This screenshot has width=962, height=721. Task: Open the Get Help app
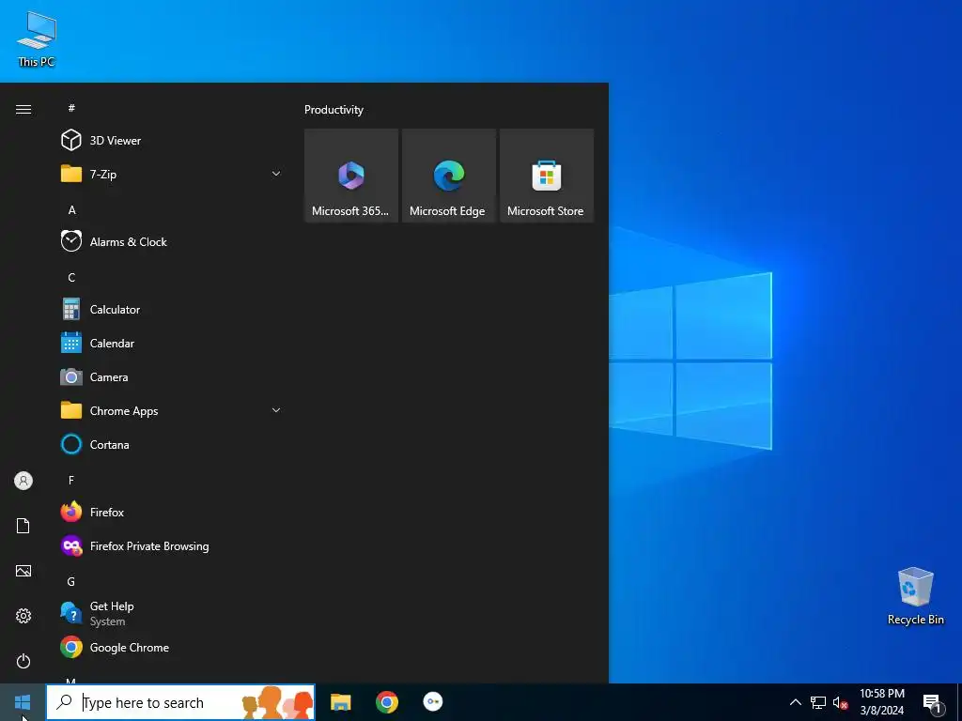tap(172, 613)
